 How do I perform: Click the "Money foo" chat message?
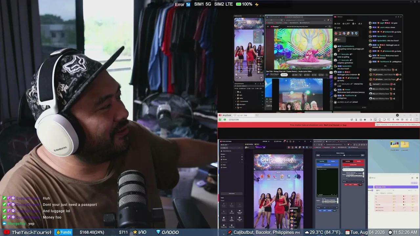(x=52, y=217)
